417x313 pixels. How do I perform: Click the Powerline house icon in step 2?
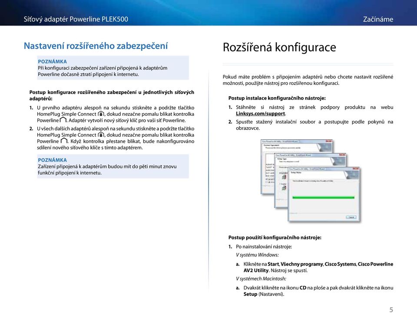[64, 141]
